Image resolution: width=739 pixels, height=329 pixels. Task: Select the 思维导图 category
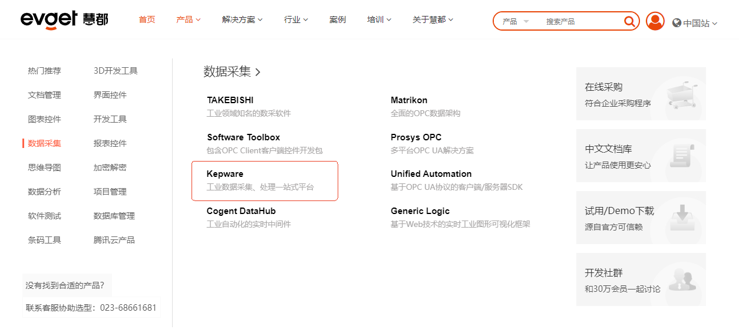44,167
